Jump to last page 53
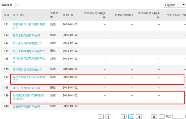Image resolution: width=186 pixels, height=119 pixels. [x=154, y=117]
